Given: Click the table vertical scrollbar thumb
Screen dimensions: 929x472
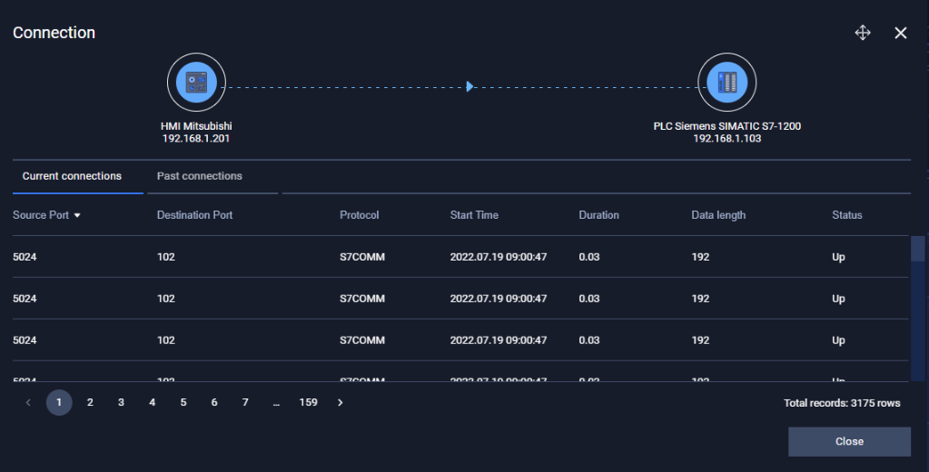Looking at the screenshot, I should coord(918,249).
